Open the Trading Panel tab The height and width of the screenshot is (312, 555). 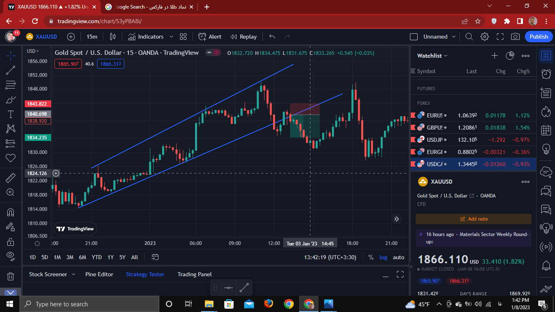(x=195, y=274)
